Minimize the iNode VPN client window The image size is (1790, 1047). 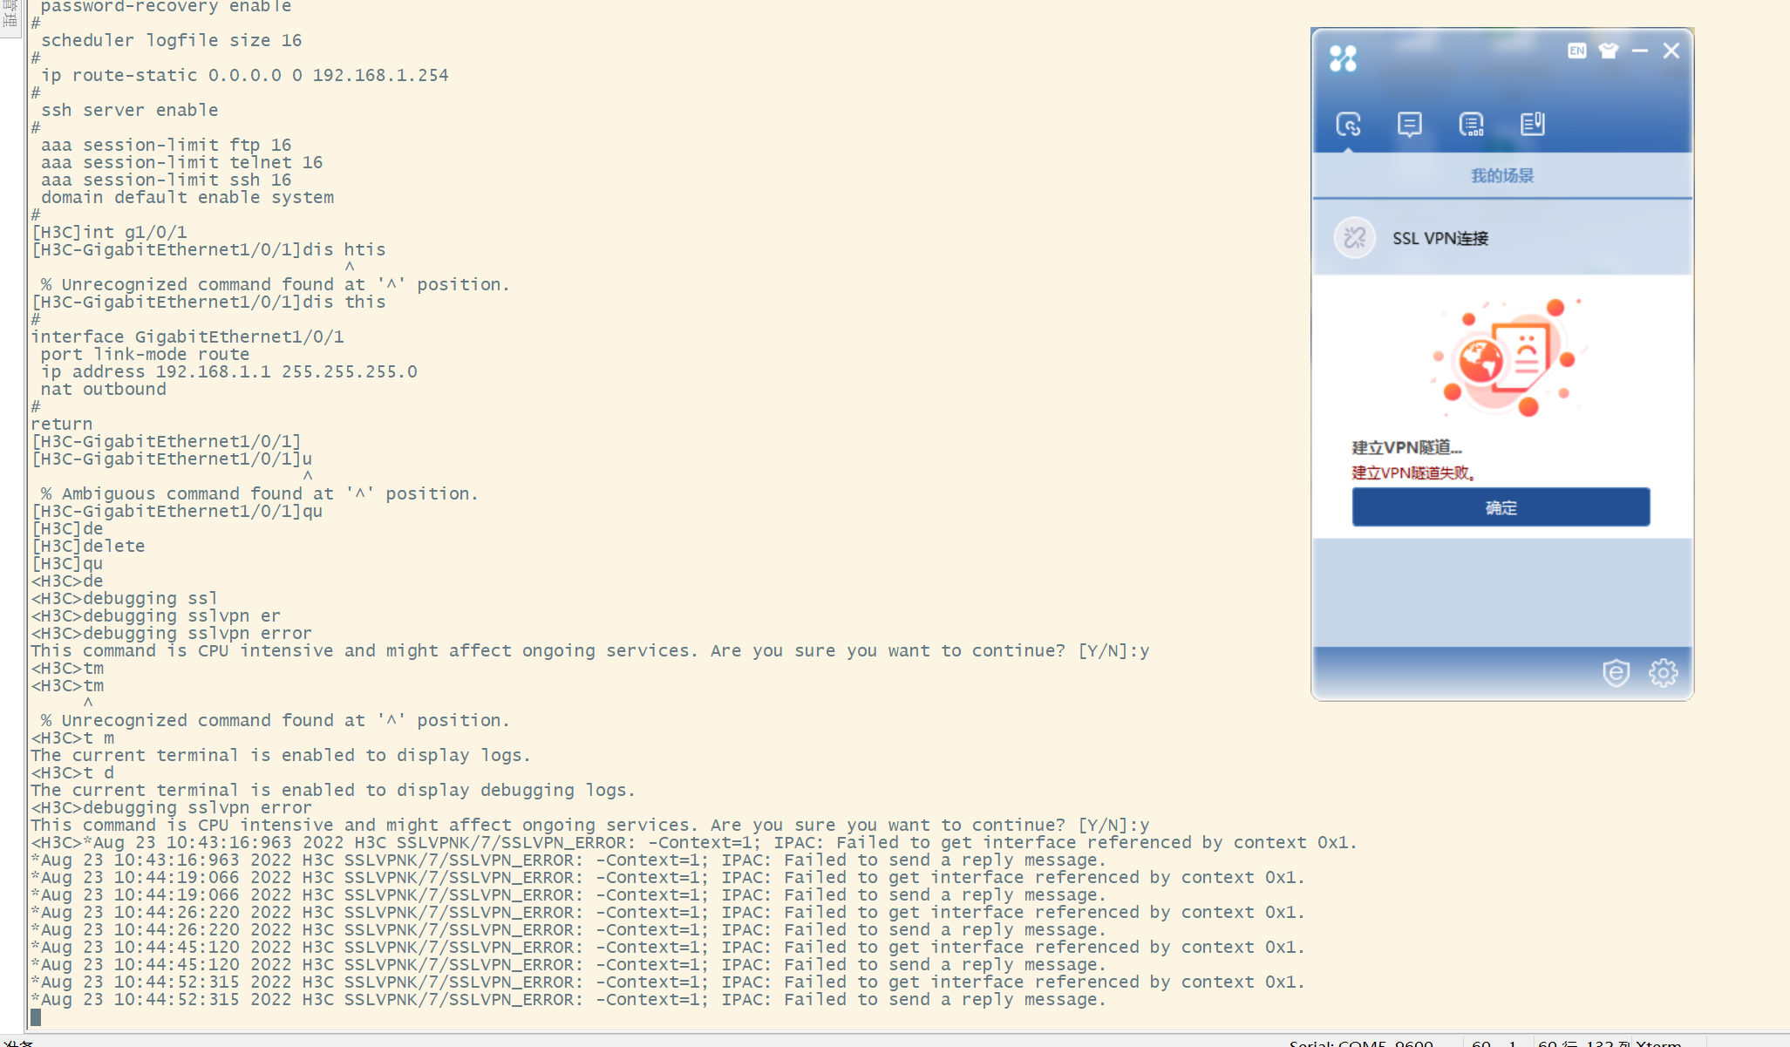(1639, 51)
